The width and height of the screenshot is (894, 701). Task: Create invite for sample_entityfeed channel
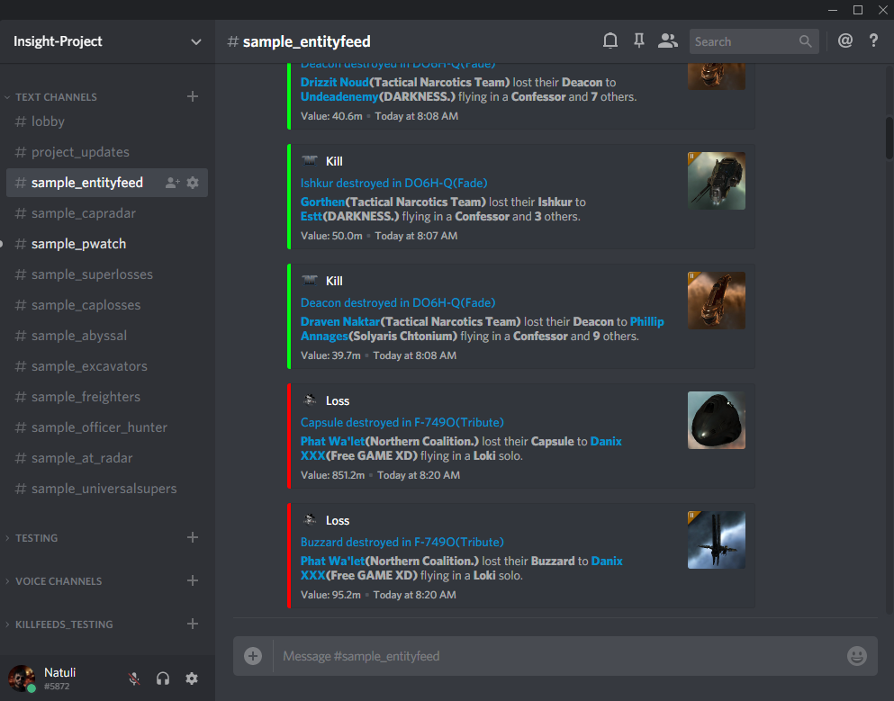pos(172,183)
